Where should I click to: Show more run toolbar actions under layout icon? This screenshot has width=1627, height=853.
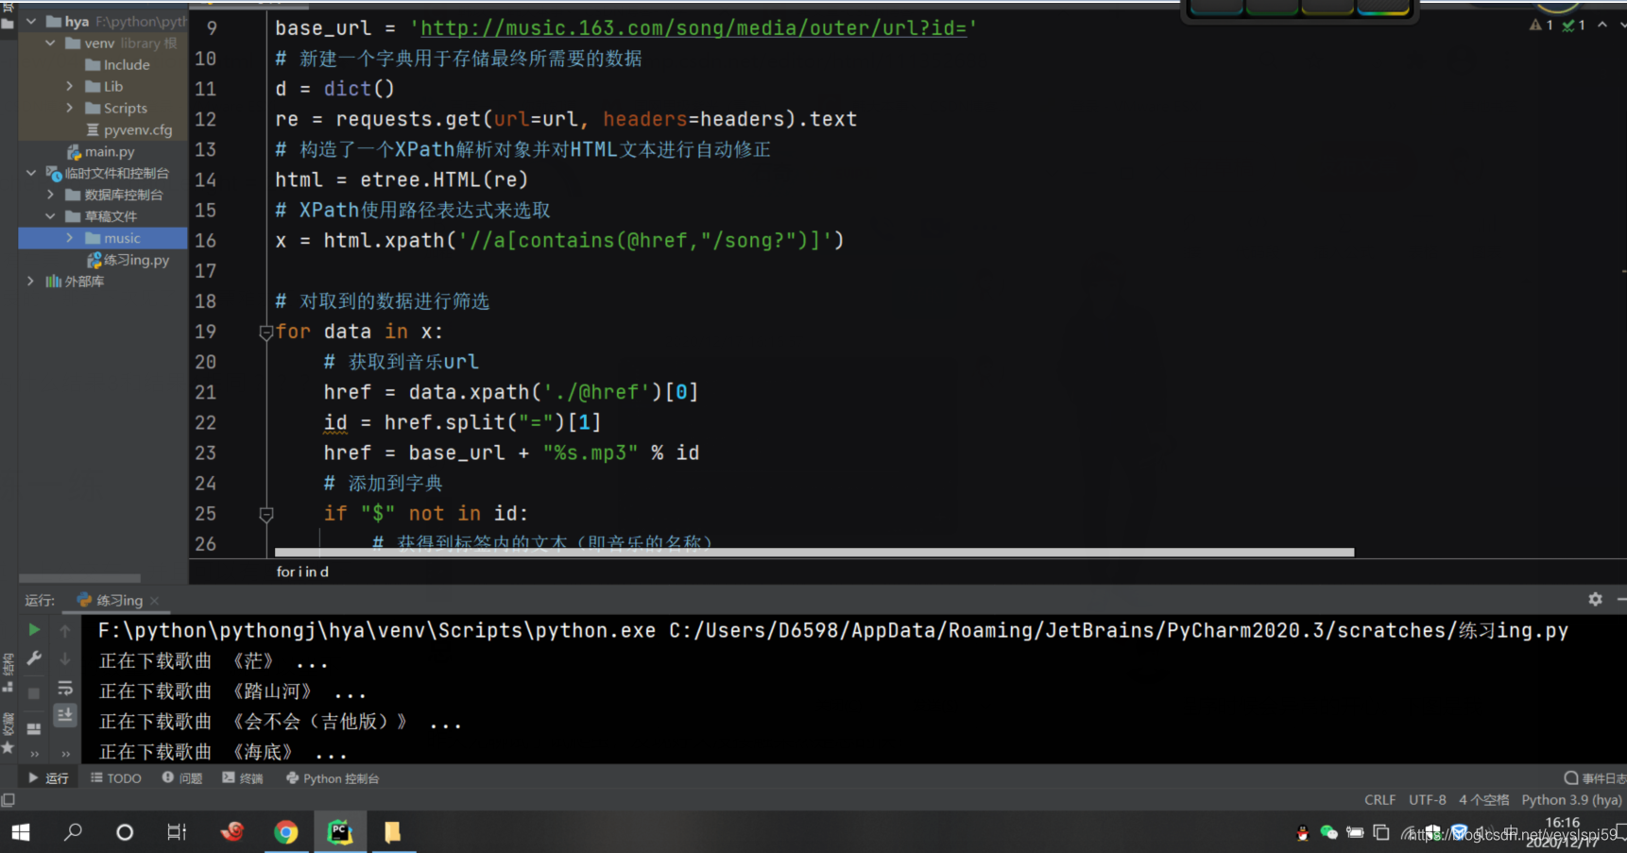coord(34,754)
